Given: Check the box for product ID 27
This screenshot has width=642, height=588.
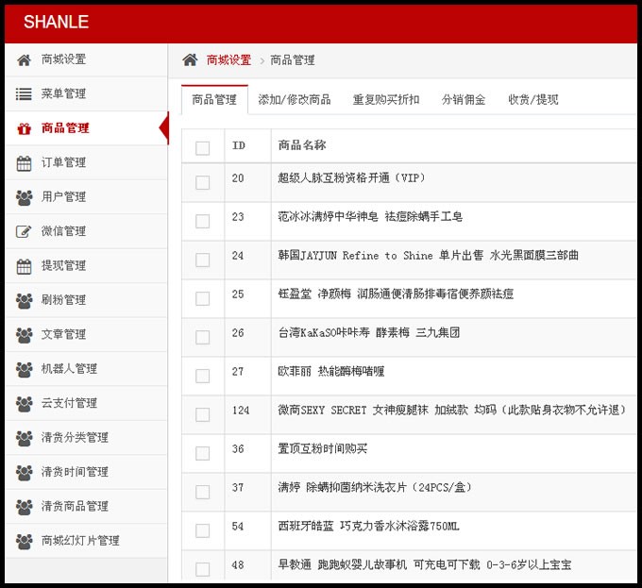Looking at the screenshot, I should [x=203, y=376].
